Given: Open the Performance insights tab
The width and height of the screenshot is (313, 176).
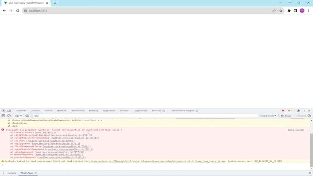Looking at the screenshot, I should pos(185,111).
